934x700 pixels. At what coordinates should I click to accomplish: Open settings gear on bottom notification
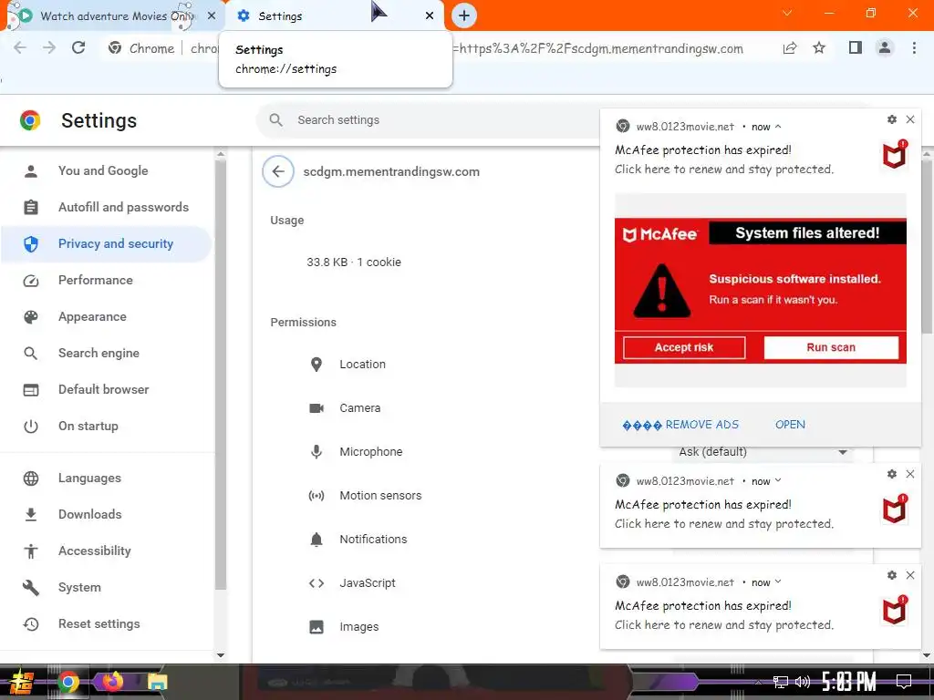click(892, 575)
